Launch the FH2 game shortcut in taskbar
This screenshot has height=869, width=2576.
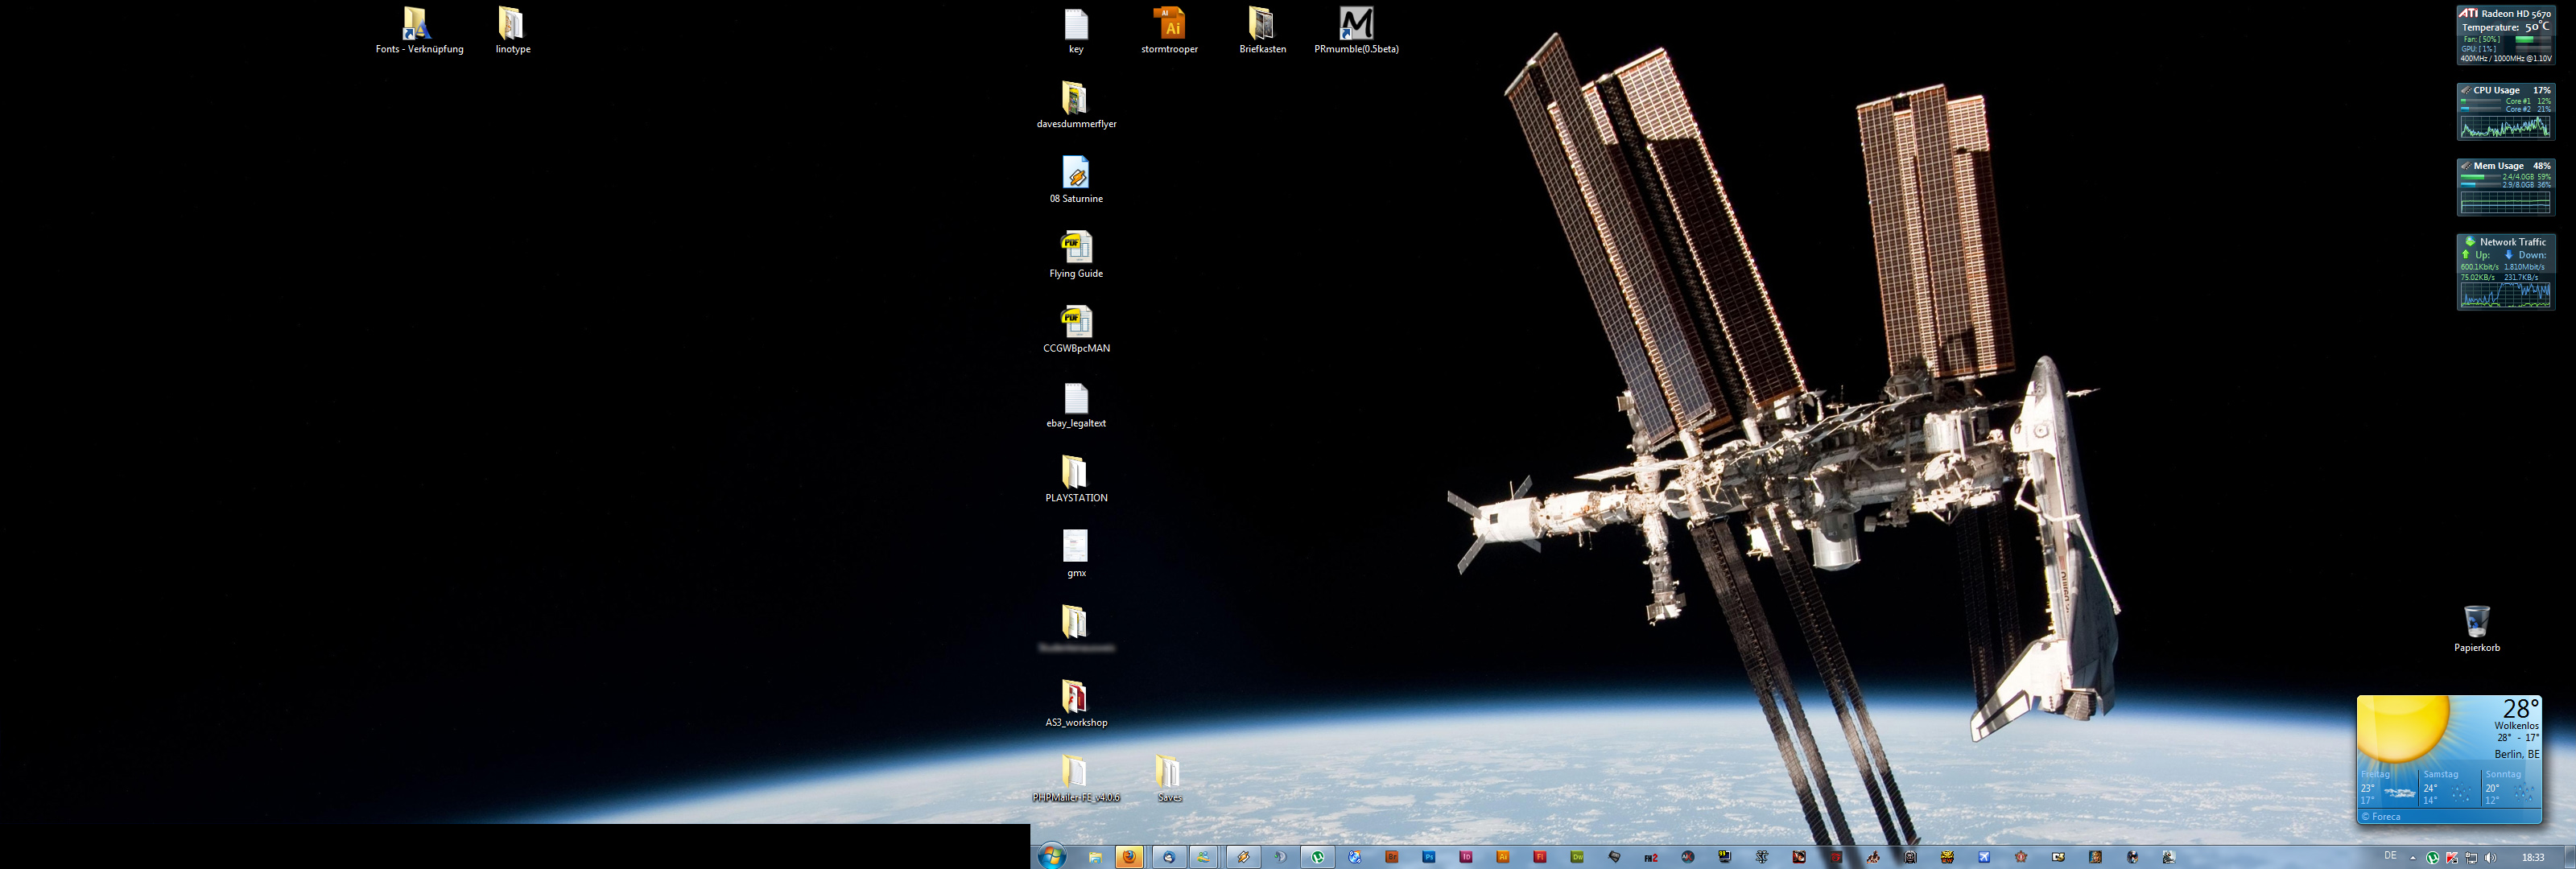[x=1651, y=858]
